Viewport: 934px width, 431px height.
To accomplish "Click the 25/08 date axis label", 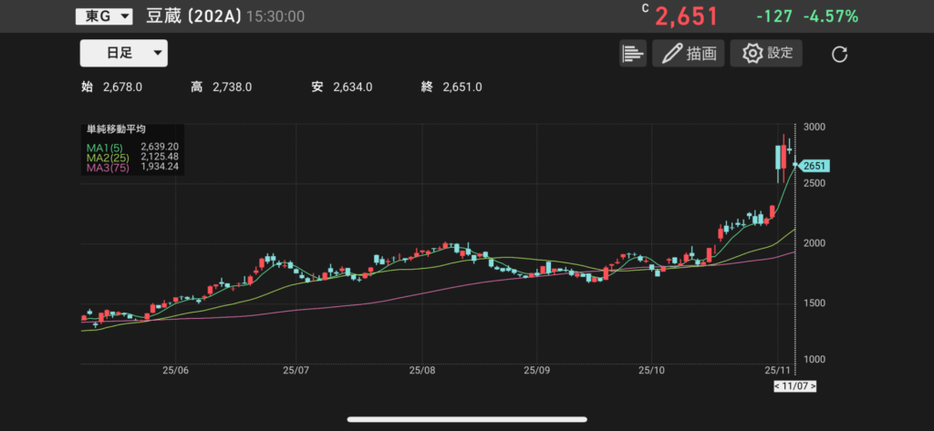I will tap(421, 370).
